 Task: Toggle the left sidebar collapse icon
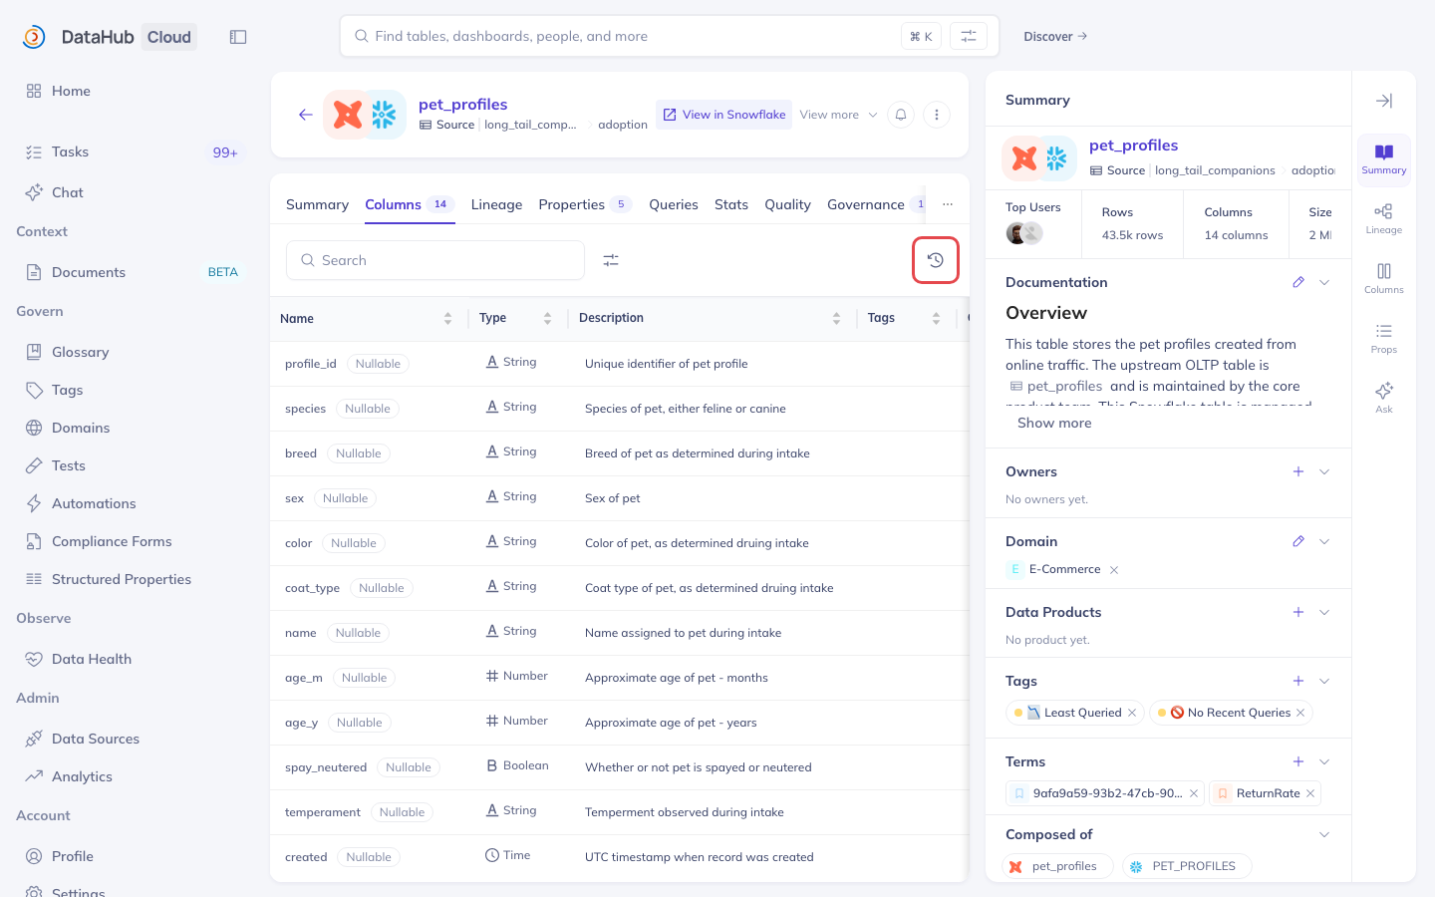(238, 37)
